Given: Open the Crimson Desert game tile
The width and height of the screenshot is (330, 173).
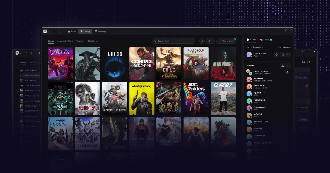Looking at the screenshot, I should click(196, 63).
